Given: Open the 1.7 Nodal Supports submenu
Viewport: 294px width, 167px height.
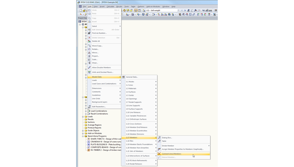Looking at the screenshot, I should (x=139, y=102).
